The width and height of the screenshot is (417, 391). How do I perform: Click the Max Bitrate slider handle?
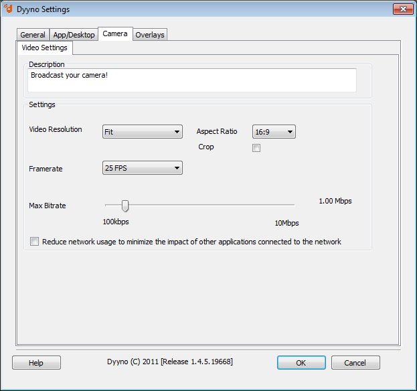pyautogui.click(x=124, y=206)
